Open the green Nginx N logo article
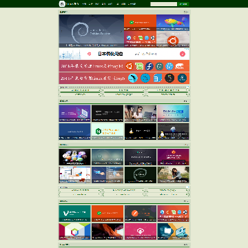The height and width of the screenshot is (248, 248). pyautogui.click(x=107, y=132)
